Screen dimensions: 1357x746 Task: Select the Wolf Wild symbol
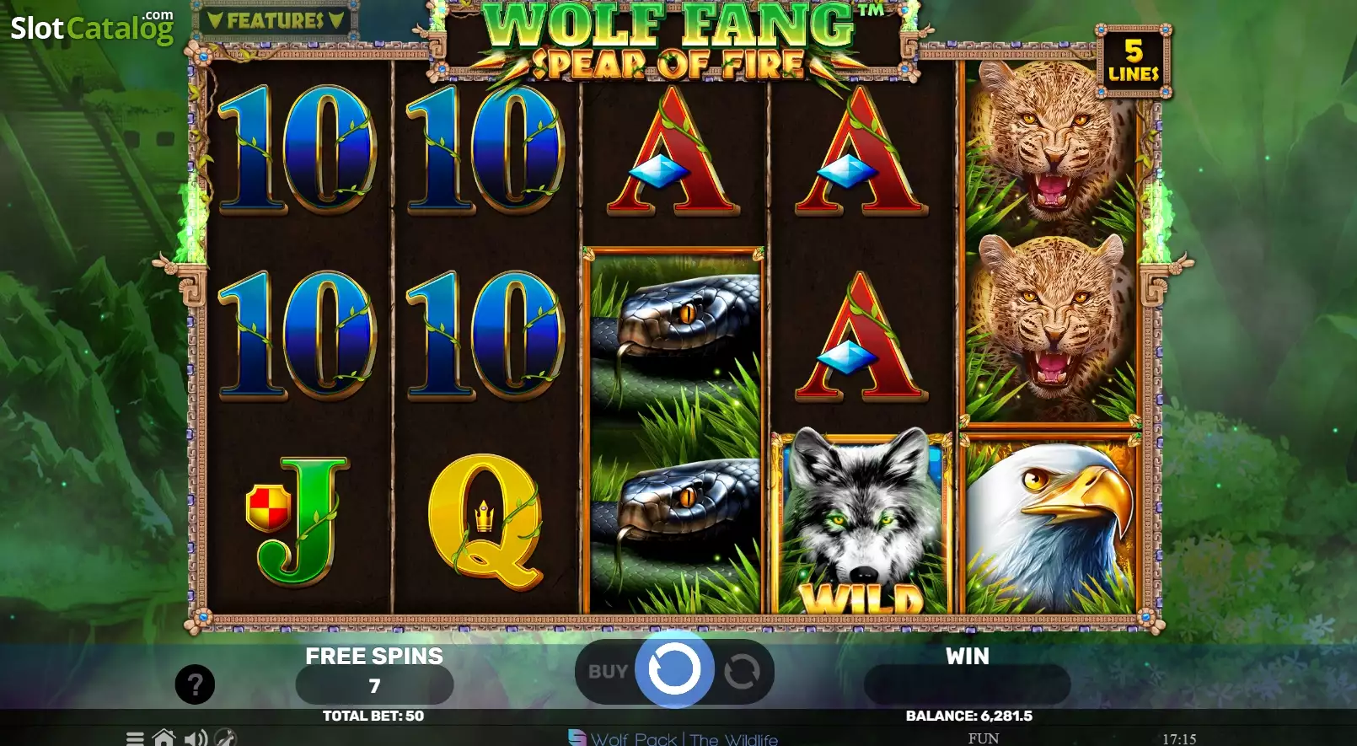861,522
